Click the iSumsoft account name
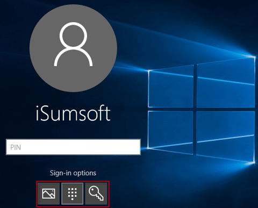Image resolution: width=258 pixels, height=208 pixels. [73, 113]
